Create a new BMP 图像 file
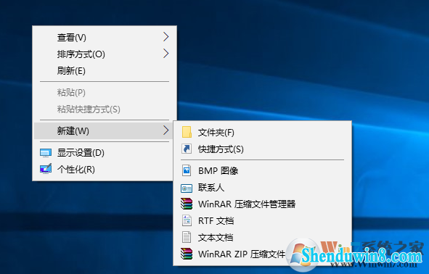429x274 pixels. pos(262,171)
